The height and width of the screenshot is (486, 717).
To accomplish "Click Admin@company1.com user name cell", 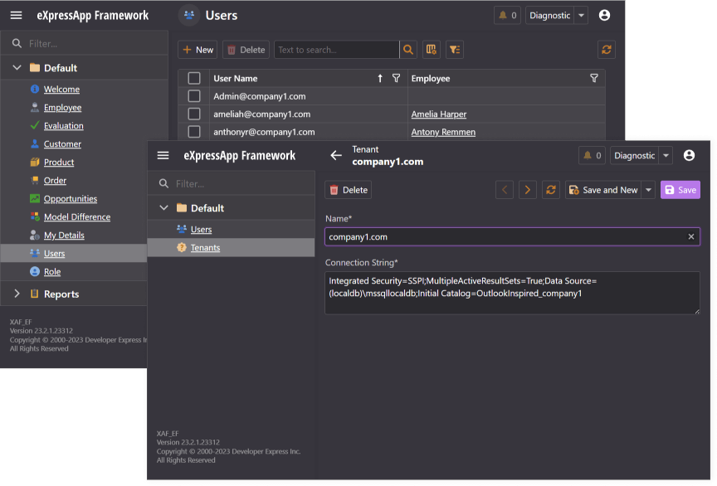I will pos(308,96).
